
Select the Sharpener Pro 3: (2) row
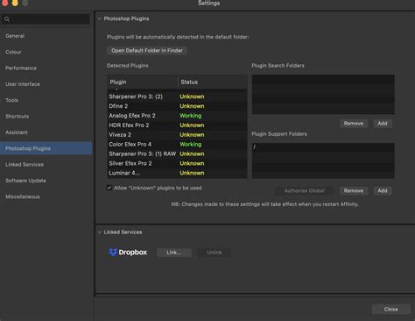[177, 96]
